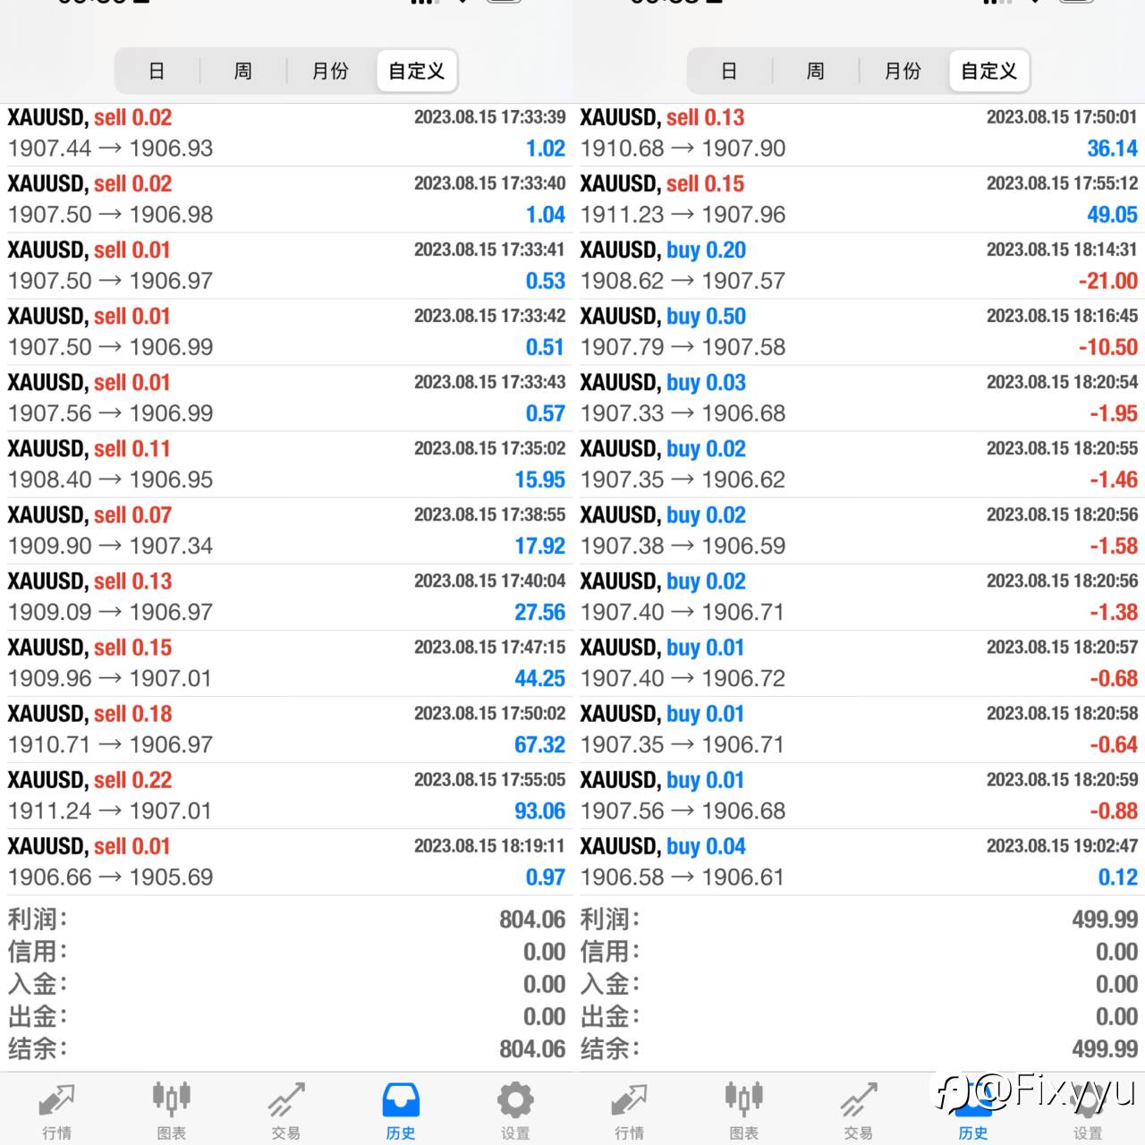Screen dimensions: 1145x1145
Task: Select 周 tab in right screenshot
Action: tap(816, 71)
